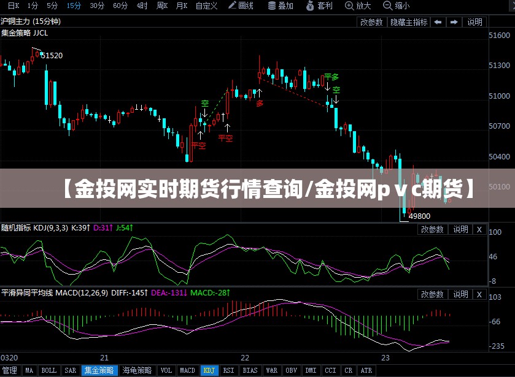Select the OBV indicator tab
Image resolution: width=515 pixels, height=377 pixels.
(x=292, y=370)
